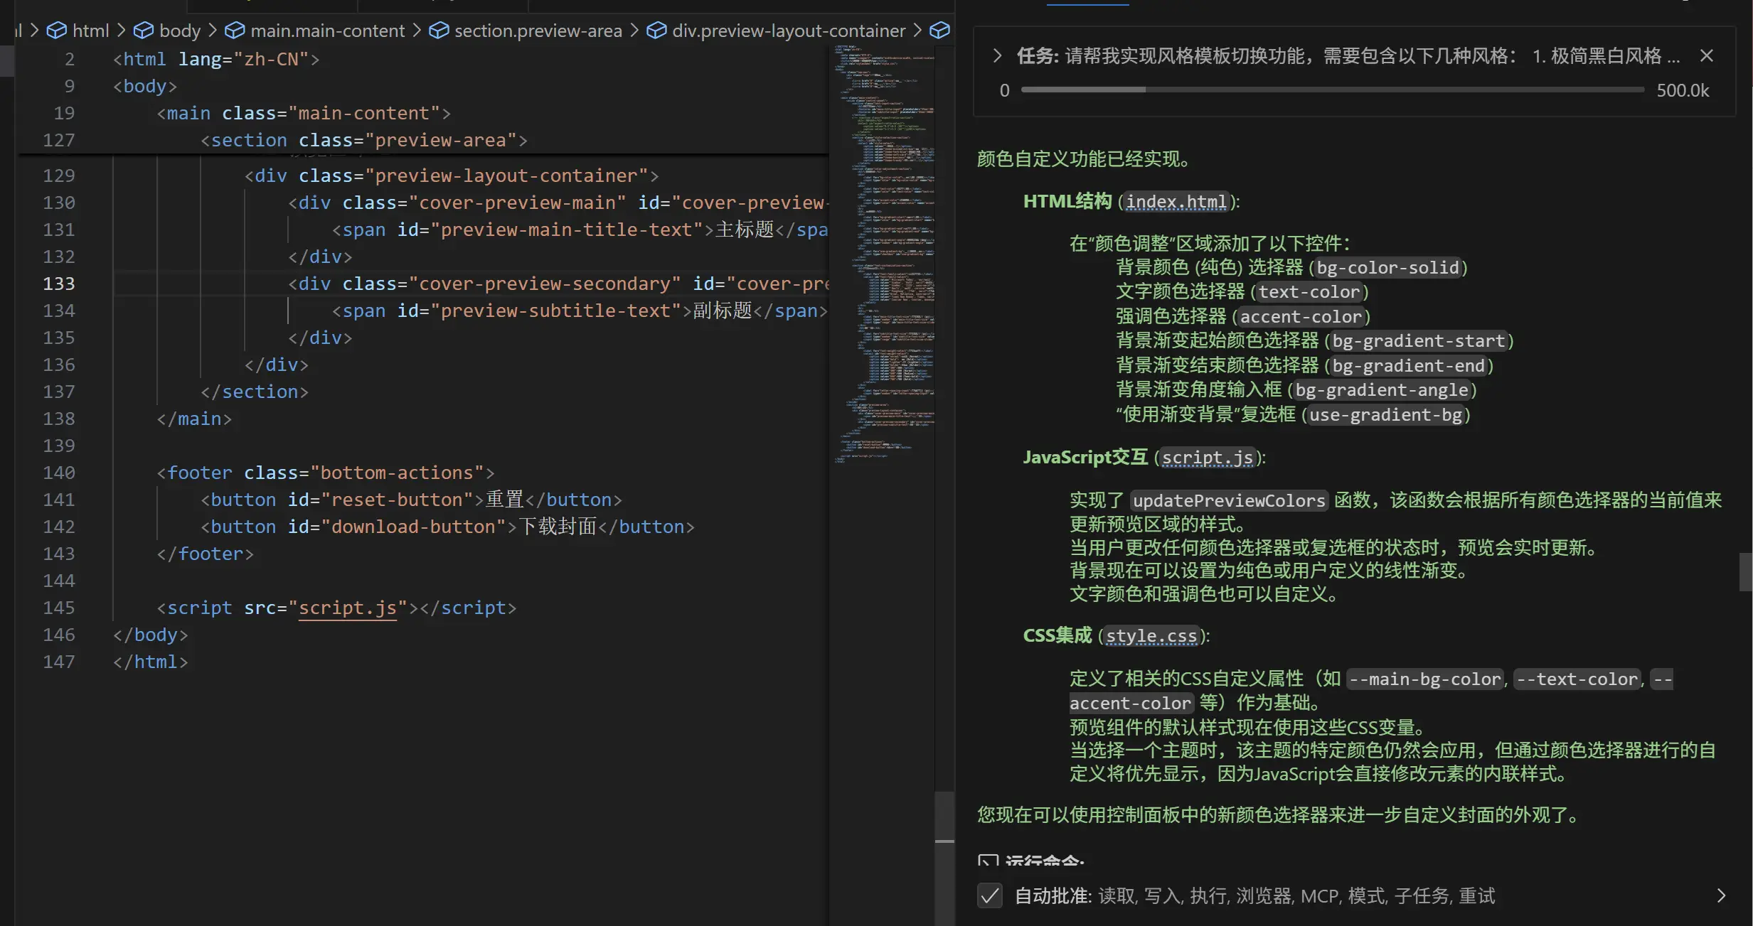Image resolution: width=1753 pixels, height=926 pixels.
Task: Click the token usage progress bar
Action: click(x=1332, y=90)
